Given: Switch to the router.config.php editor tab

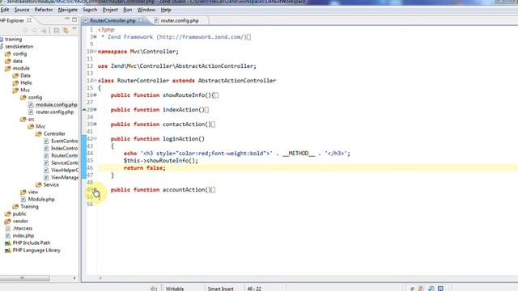Looking at the screenshot, I should click(180, 20).
